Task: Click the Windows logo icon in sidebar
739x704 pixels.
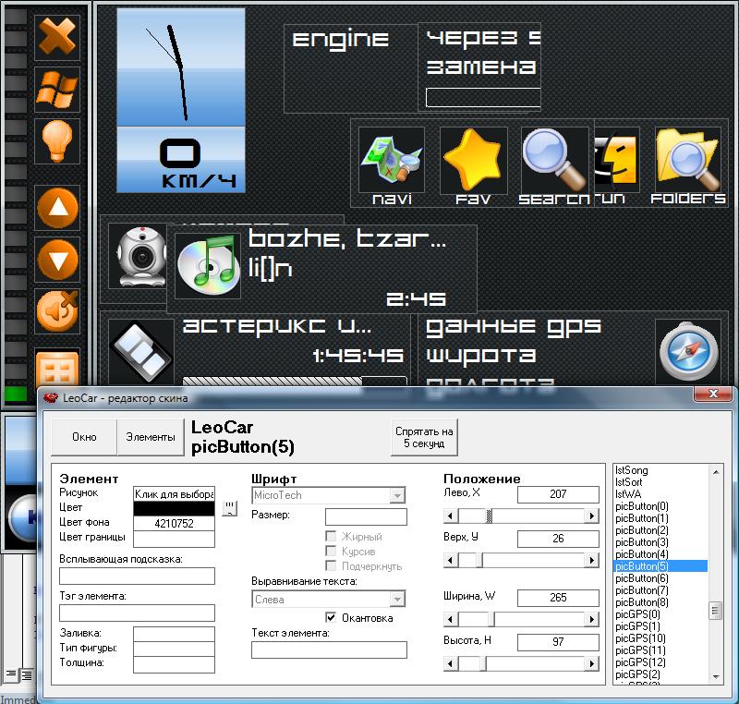Action: [56, 90]
